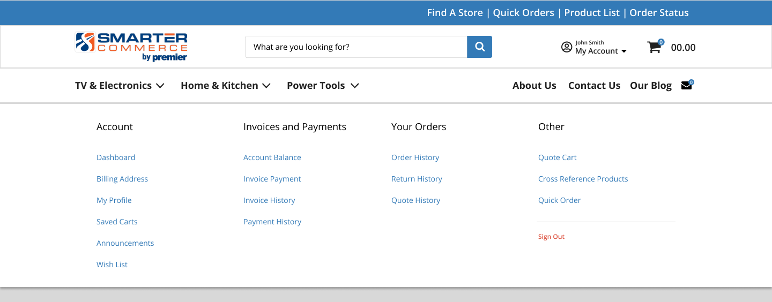
Task: Open Cross Reference Products
Action: point(583,179)
